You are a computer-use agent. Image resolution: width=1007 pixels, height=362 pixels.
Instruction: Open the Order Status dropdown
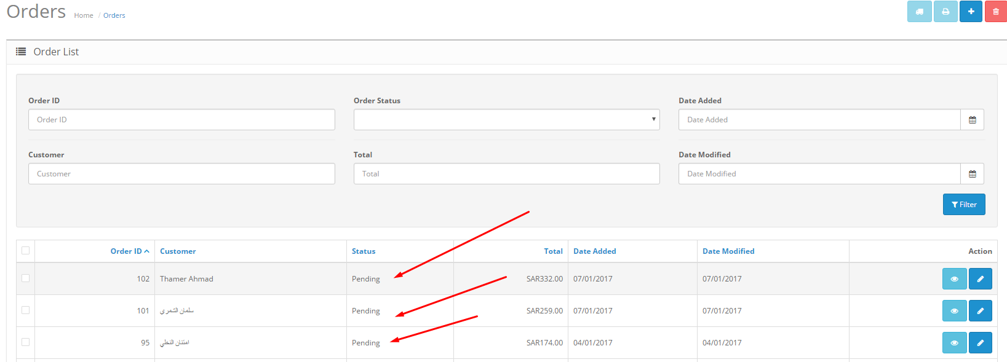[x=506, y=120]
